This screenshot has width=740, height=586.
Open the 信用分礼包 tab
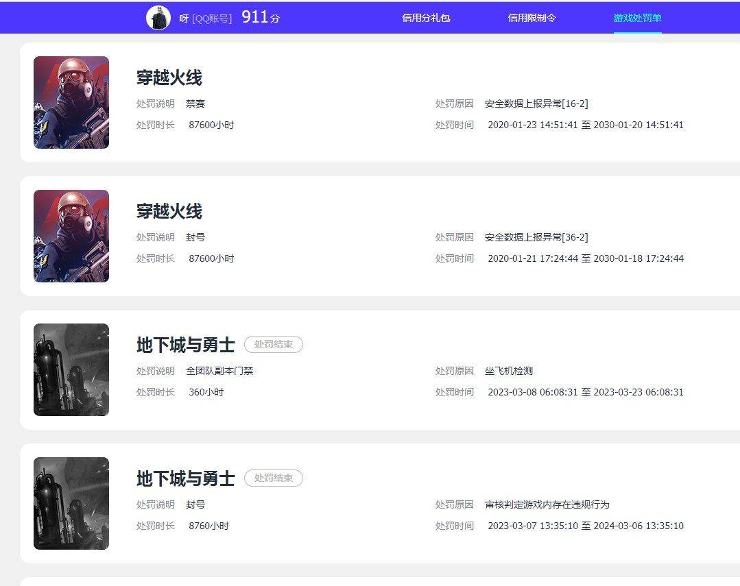pos(427,19)
